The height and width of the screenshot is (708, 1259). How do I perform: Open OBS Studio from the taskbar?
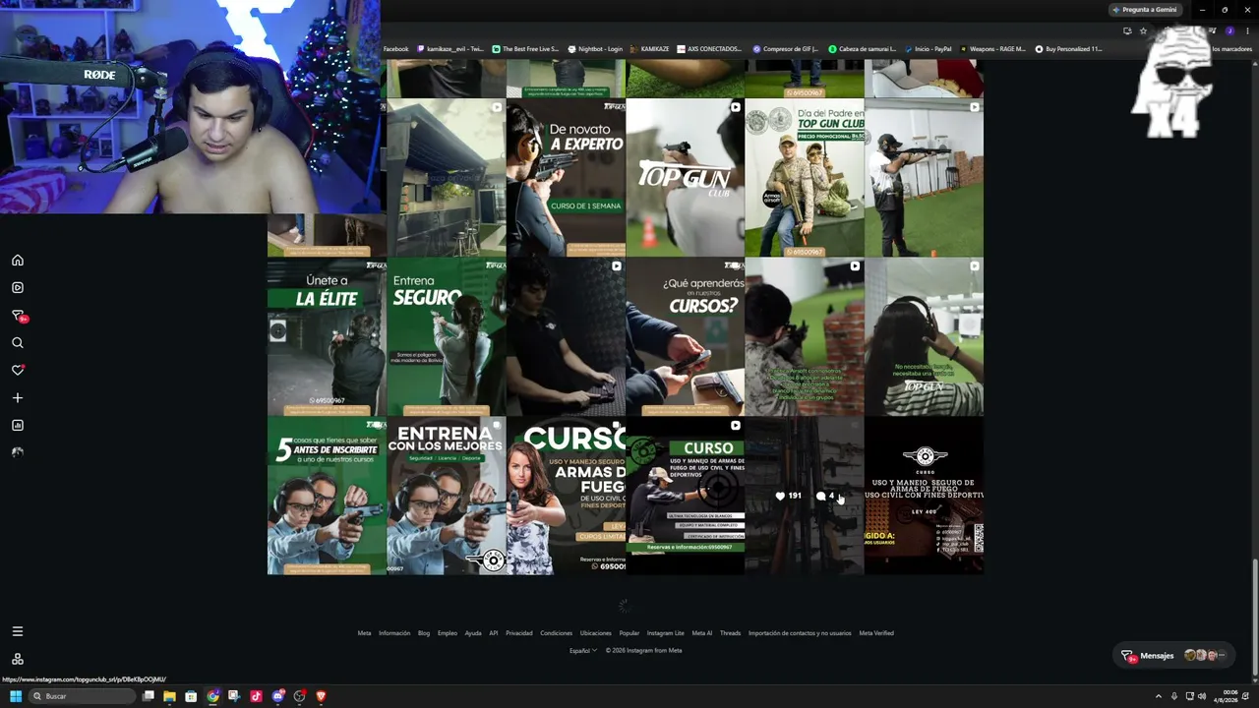[299, 696]
